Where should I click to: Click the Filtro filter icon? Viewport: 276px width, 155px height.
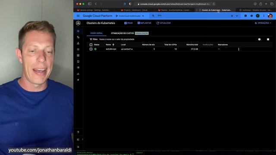91,39
